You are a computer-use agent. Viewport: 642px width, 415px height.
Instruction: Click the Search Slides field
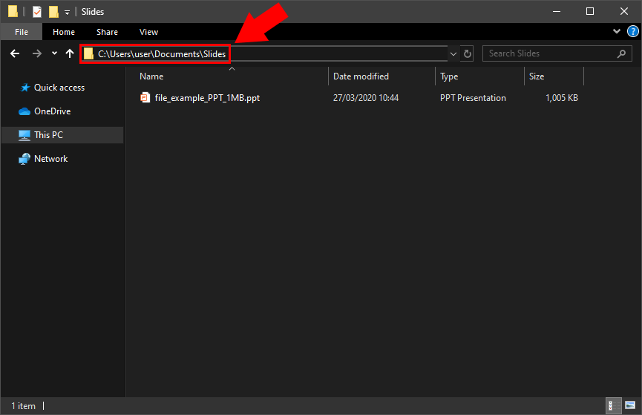click(557, 53)
